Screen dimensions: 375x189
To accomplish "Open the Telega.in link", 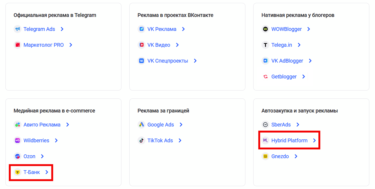I will coord(282,45).
